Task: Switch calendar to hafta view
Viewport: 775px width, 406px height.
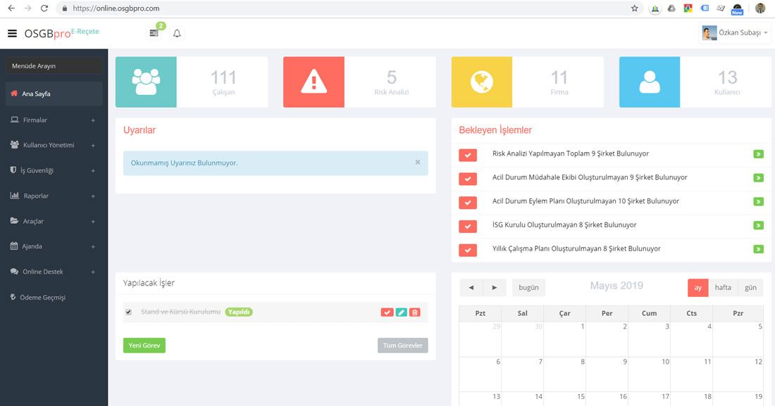Action: pos(723,288)
